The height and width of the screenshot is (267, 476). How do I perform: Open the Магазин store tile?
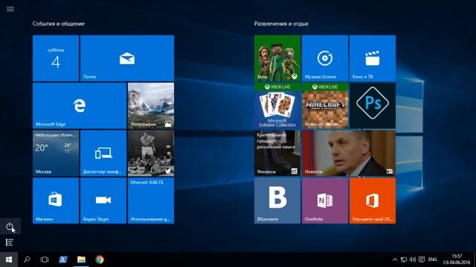point(56,201)
